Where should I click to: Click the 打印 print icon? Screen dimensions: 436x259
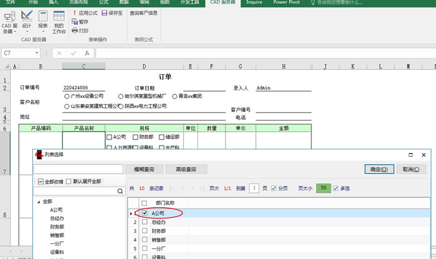click(75, 30)
